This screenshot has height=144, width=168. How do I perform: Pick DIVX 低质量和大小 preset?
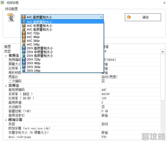click(63, 55)
